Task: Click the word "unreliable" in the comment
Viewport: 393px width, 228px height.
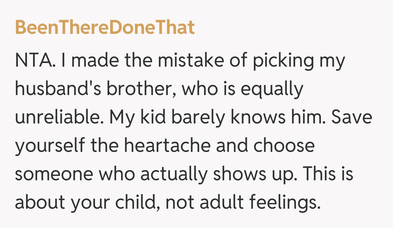Action: tap(58, 118)
